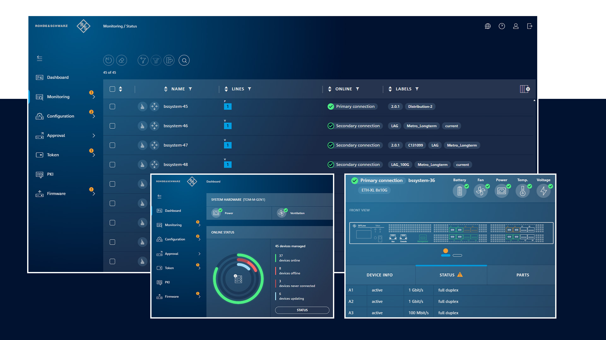Click the add column icon in the table header

[x=525, y=89]
